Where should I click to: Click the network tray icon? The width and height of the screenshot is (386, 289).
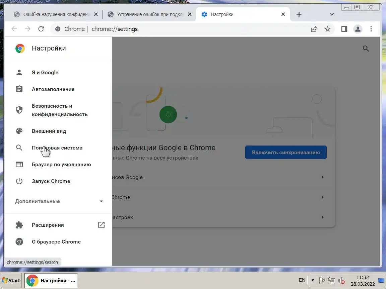332,280
